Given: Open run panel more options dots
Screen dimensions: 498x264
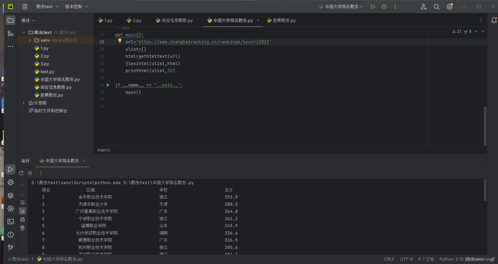Looking at the screenshot, I should tap(41, 173).
